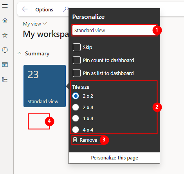Choose the 1 x 4 tile size

[76, 118]
